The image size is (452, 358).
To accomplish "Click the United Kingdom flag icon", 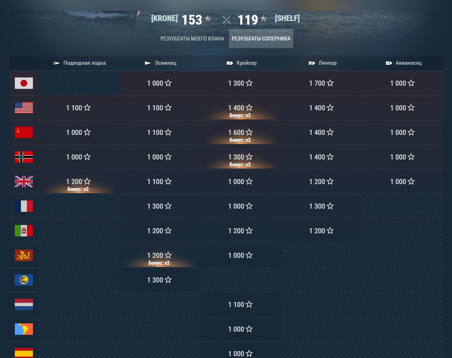I will [24, 182].
